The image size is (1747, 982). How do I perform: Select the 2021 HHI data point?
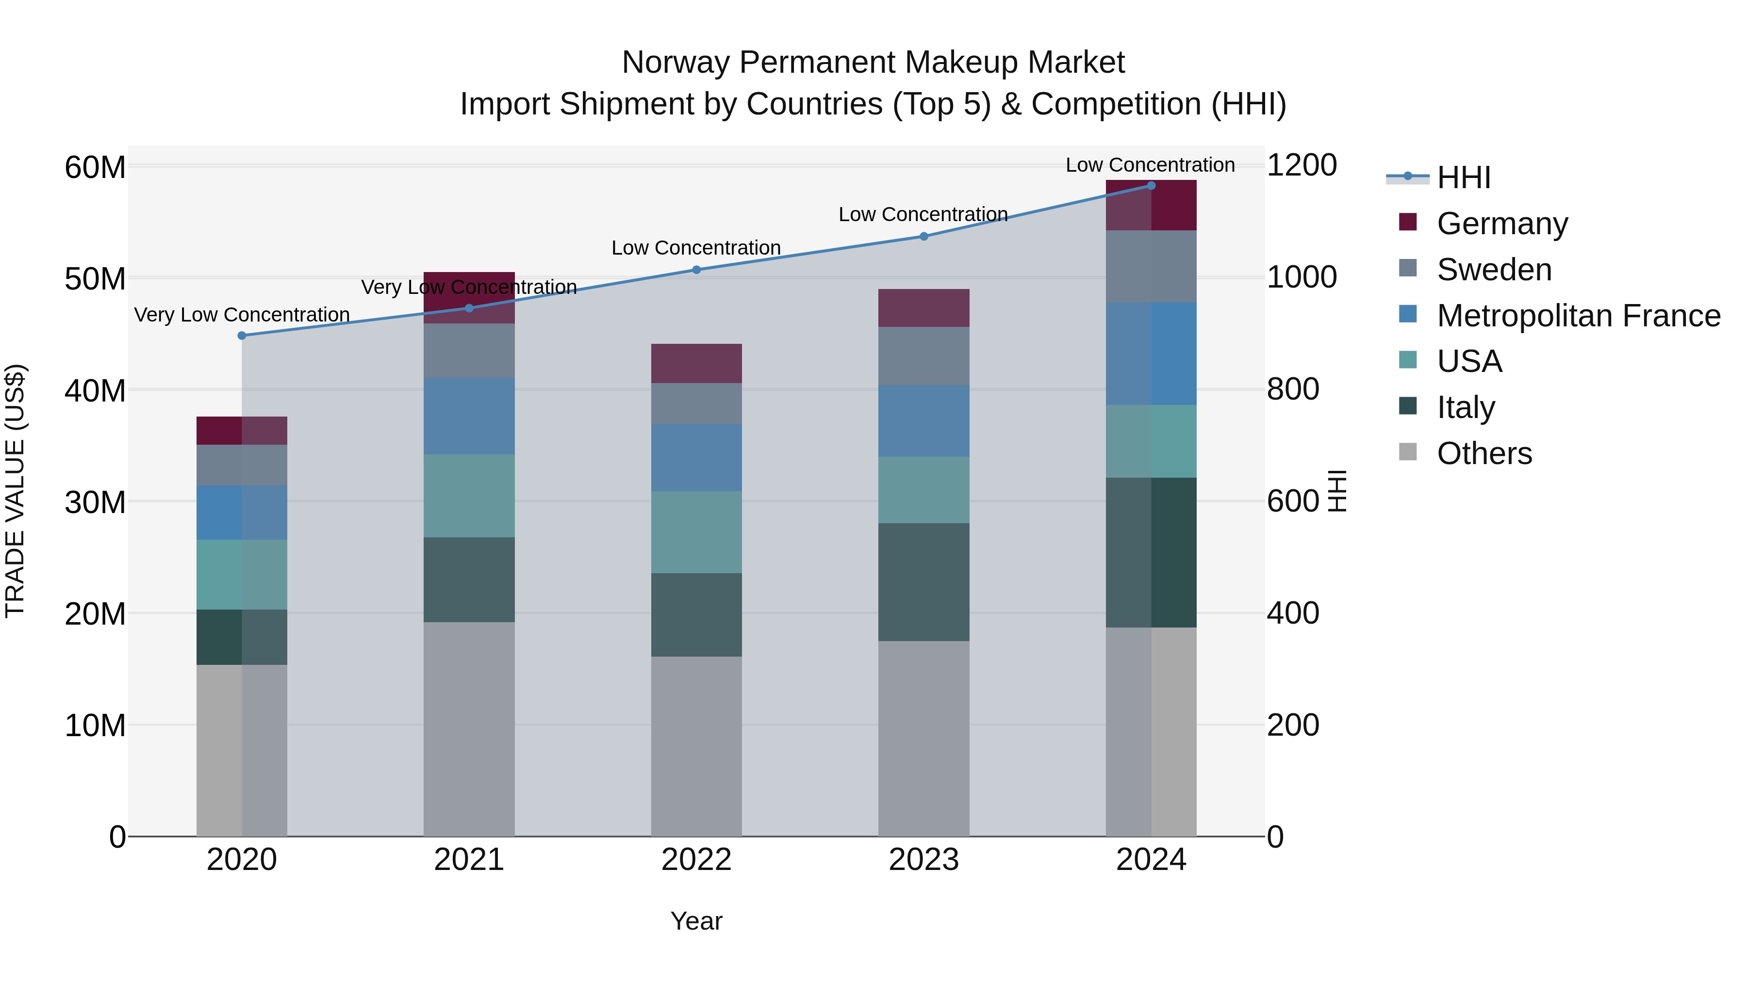point(469,308)
